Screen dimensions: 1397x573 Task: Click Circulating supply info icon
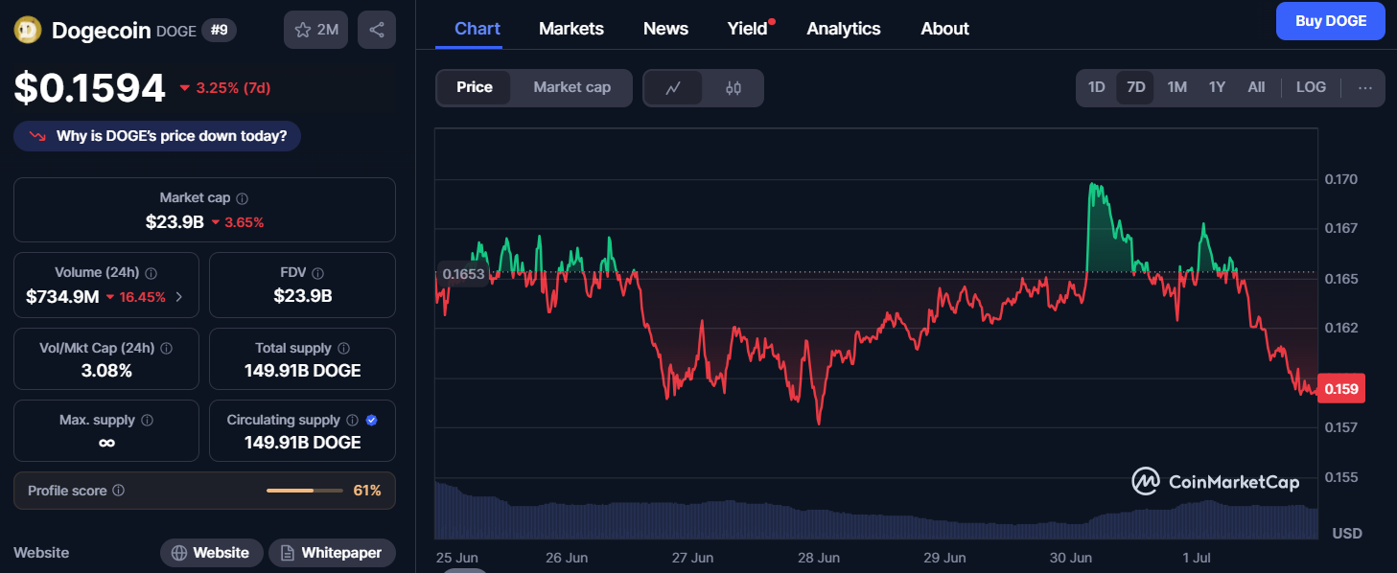click(x=352, y=421)
